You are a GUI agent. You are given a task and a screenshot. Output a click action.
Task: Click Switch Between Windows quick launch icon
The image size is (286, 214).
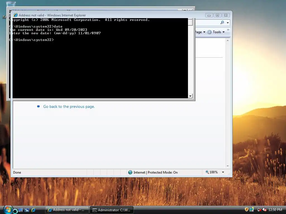(27, 210)
